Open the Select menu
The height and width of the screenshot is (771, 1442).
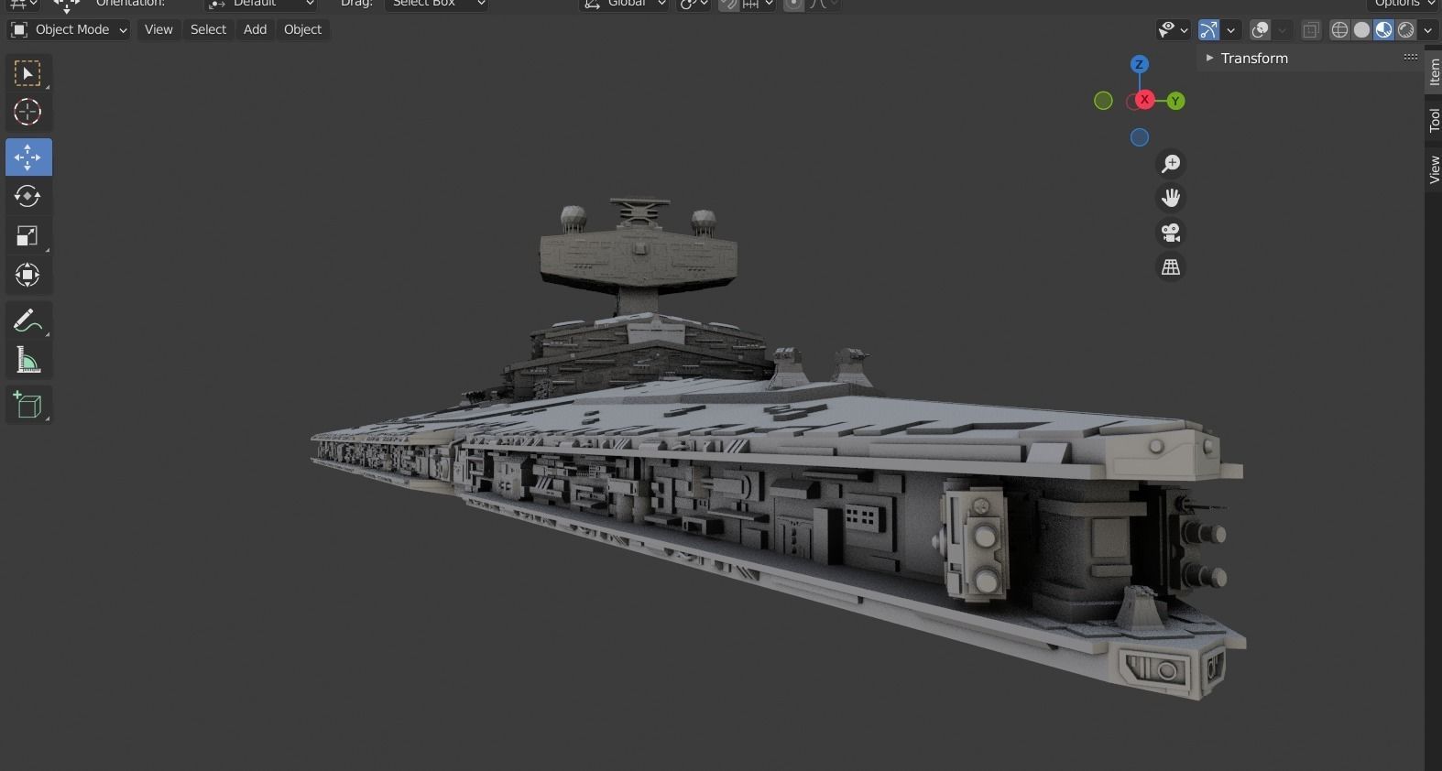pos(208,29)
